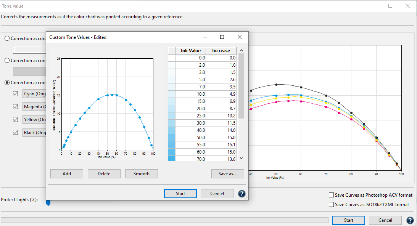
Task: Click the curve peak point at ink 55
Action: 112,95
